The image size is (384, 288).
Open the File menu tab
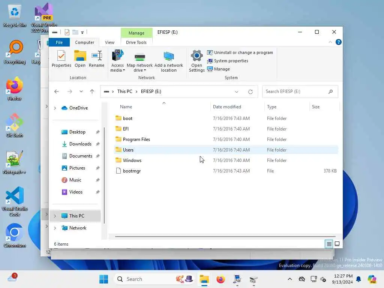(59, 42)
